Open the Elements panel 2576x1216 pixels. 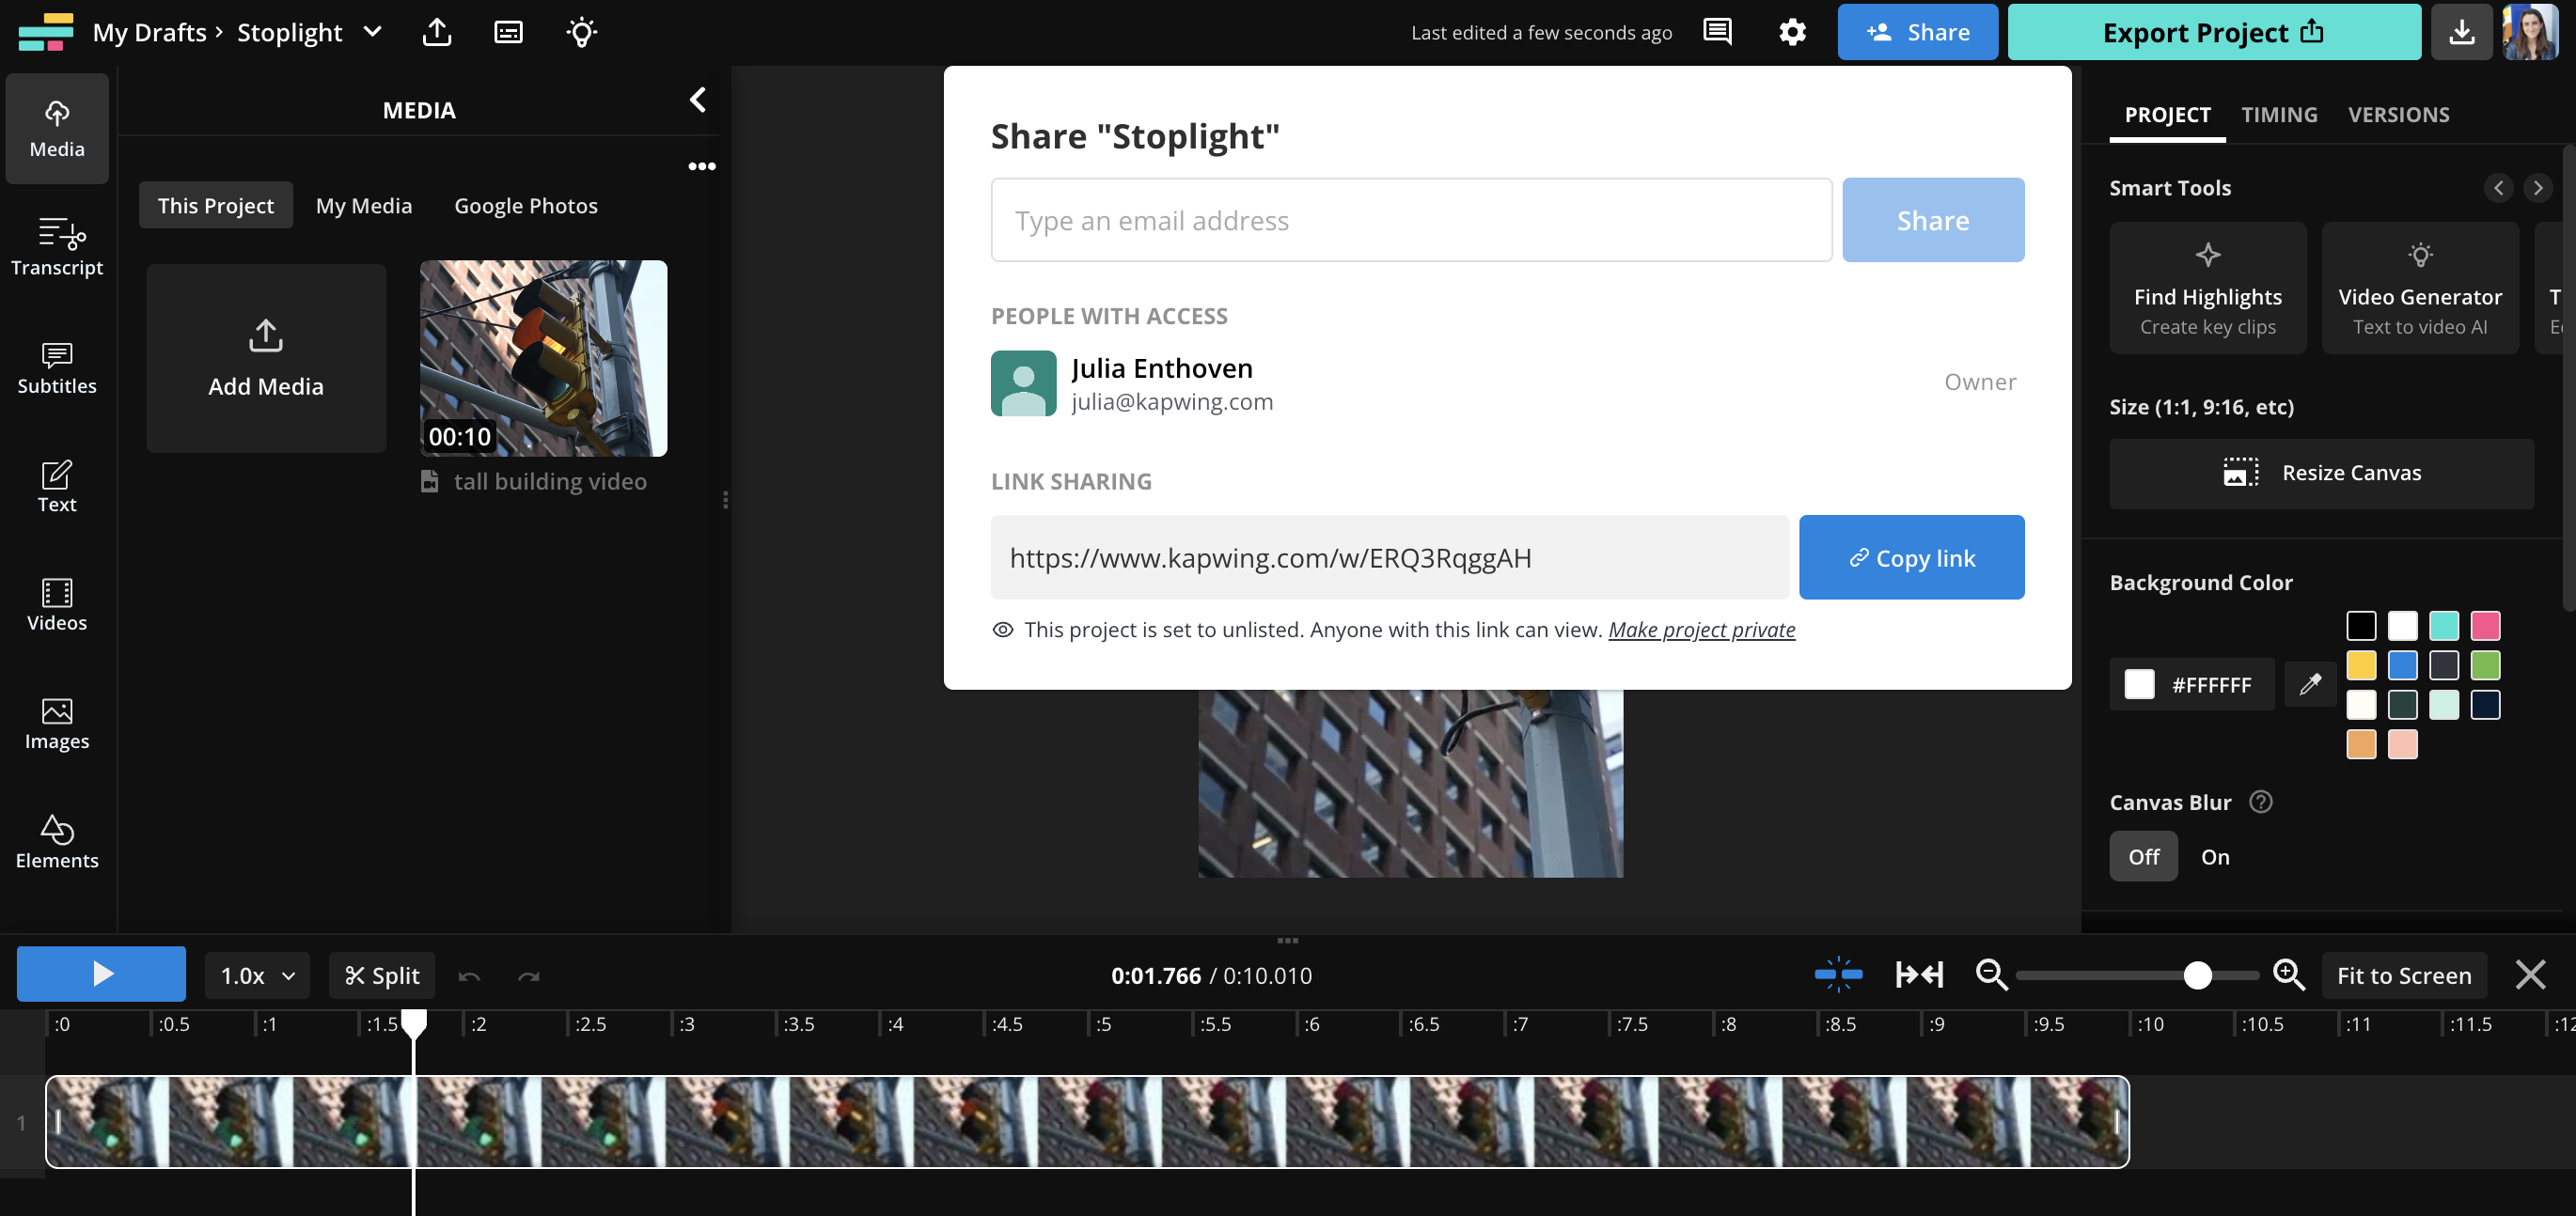[x=56, y=841]
